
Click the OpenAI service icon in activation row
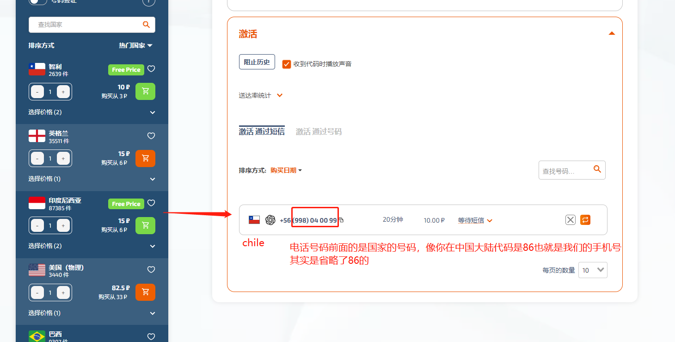point(270,220)
